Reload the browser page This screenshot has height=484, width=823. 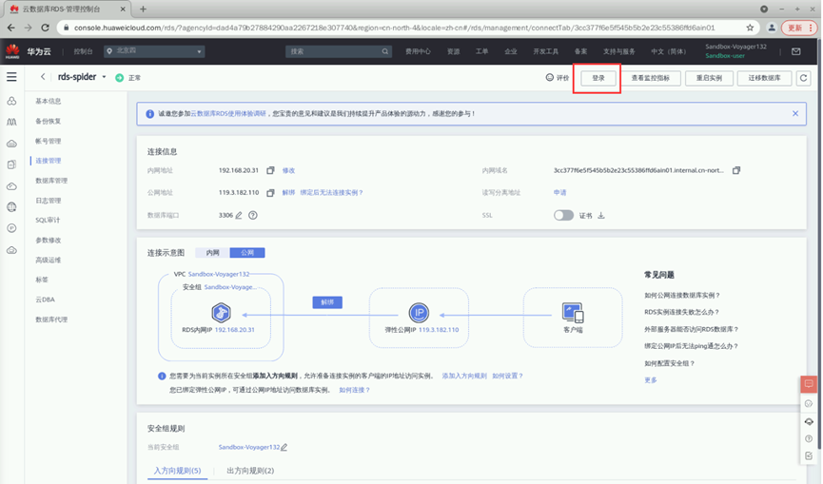45,28
